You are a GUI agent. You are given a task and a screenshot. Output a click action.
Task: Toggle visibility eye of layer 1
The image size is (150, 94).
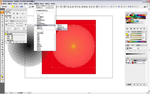[126, 63]
